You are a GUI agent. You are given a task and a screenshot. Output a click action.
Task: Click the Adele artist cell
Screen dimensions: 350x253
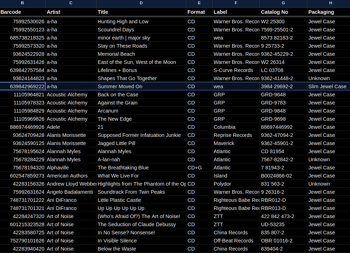71,127
